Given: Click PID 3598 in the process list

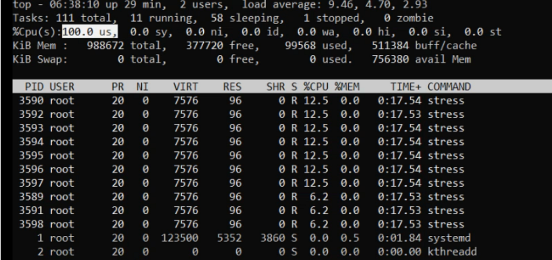Looking at the screenshot, I should (x=31, y=224).
